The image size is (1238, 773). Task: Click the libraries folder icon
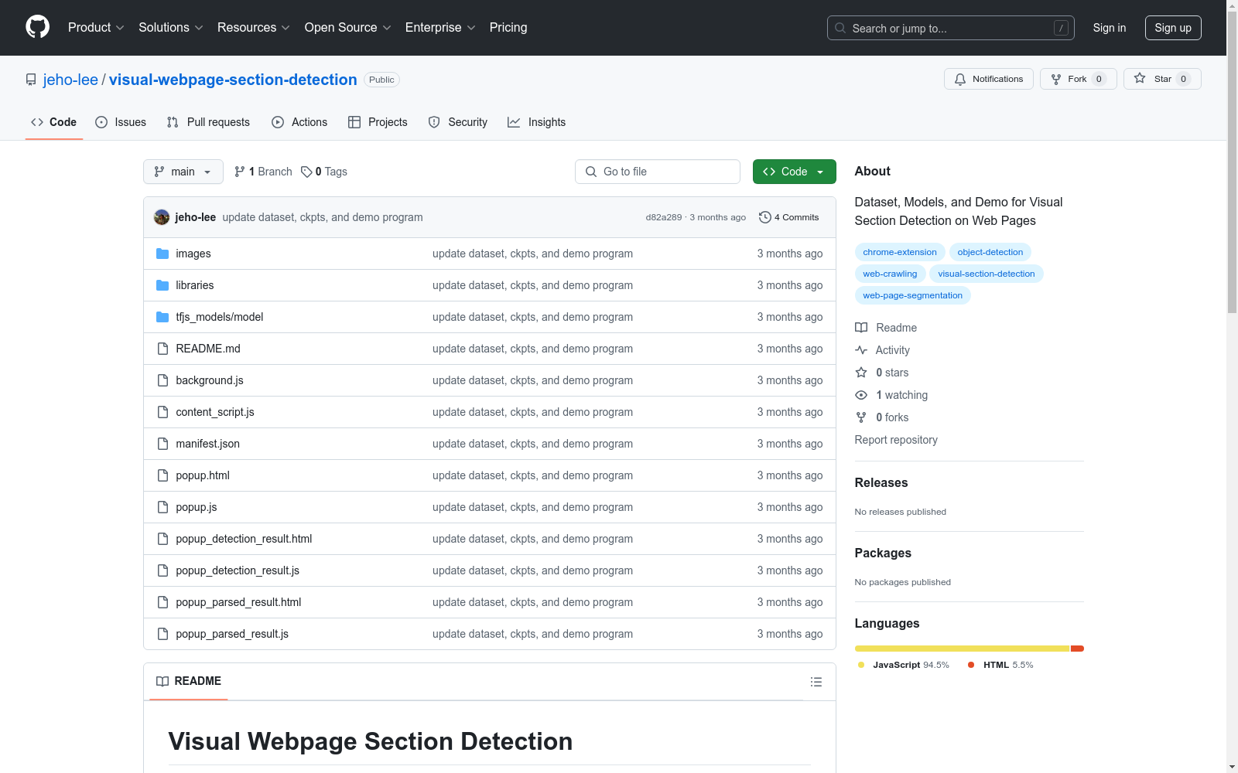162,285
